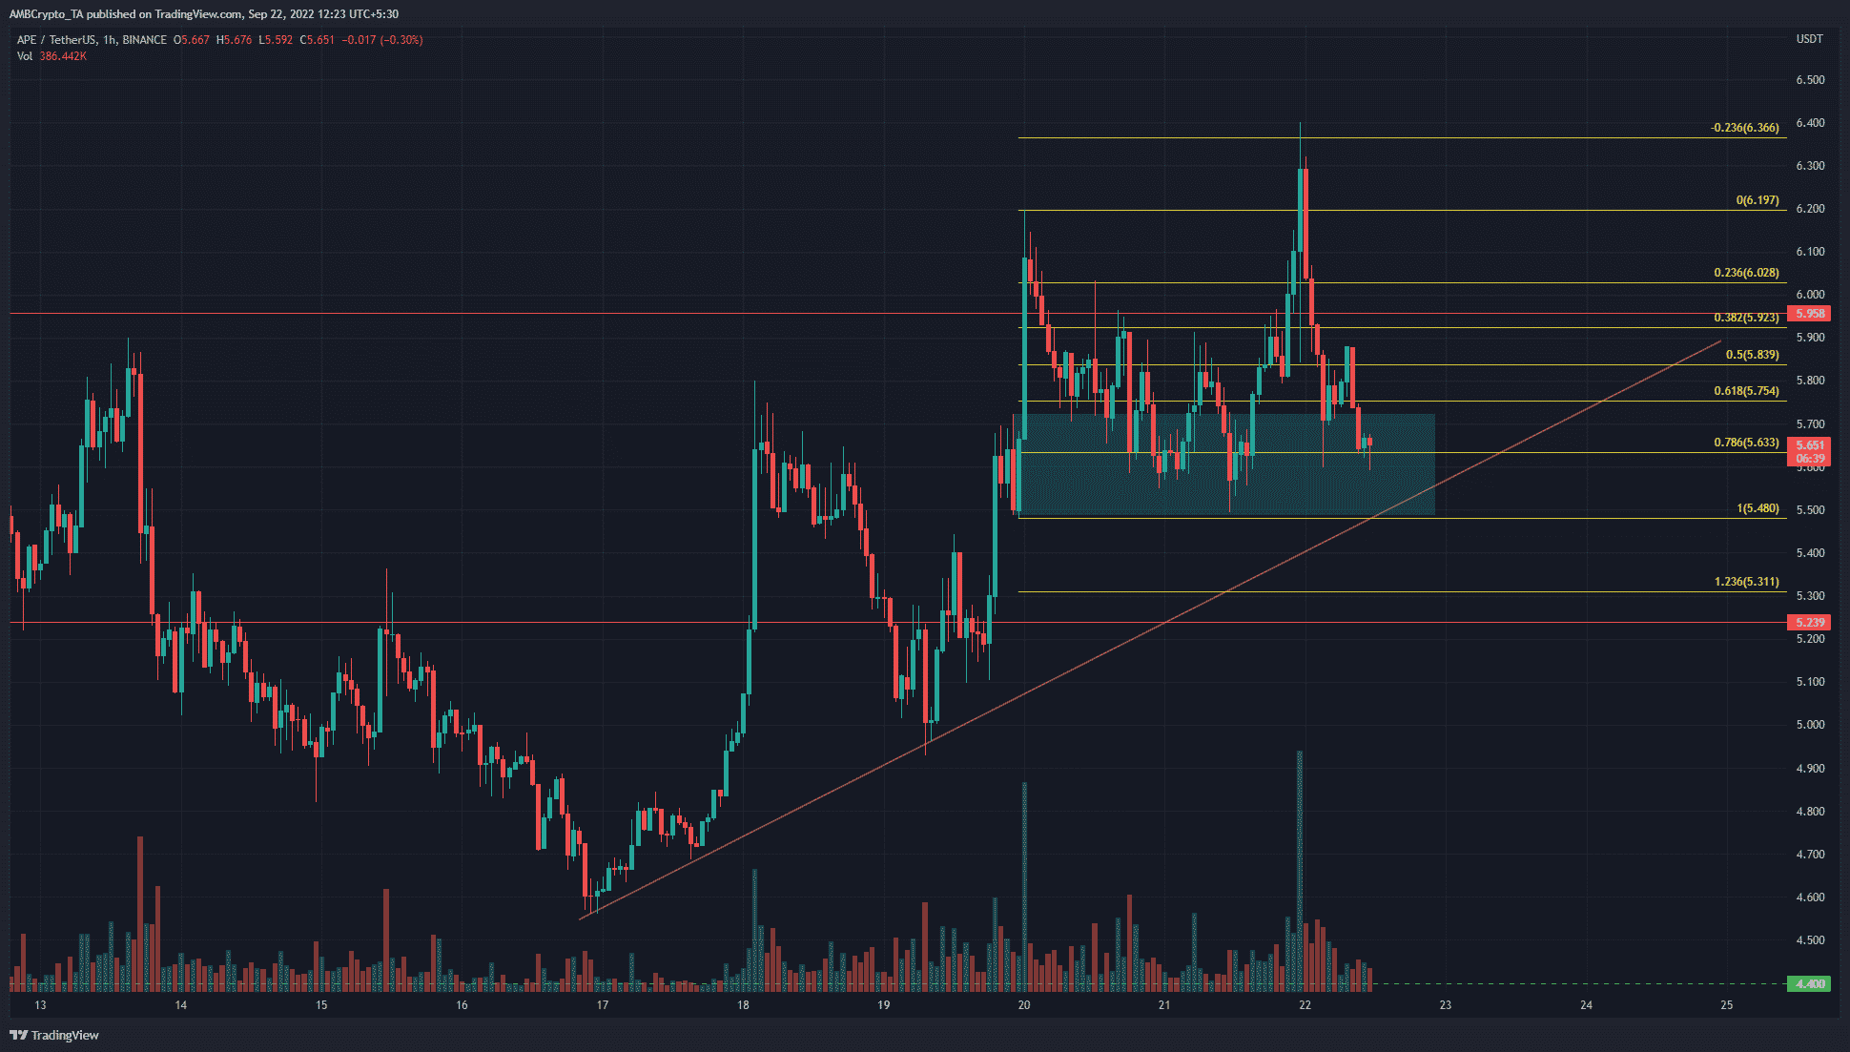Select Fibonacci level 0(6.197) label
1850x1052 pixels.
pos(1757,200)
